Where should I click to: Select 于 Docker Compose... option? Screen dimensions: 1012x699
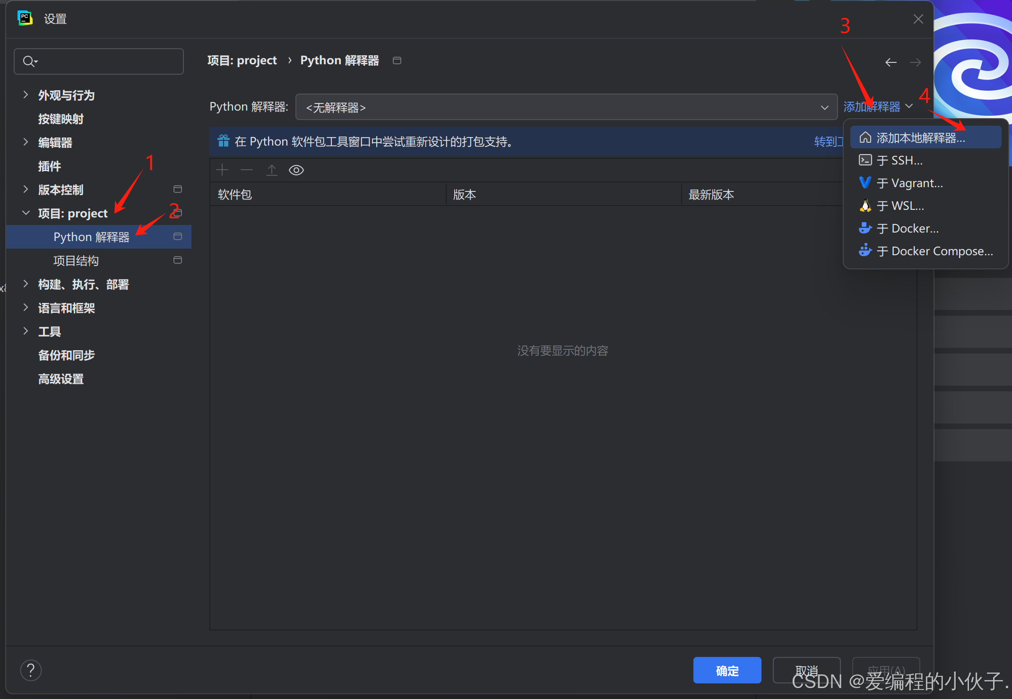[x=934, y=251]
